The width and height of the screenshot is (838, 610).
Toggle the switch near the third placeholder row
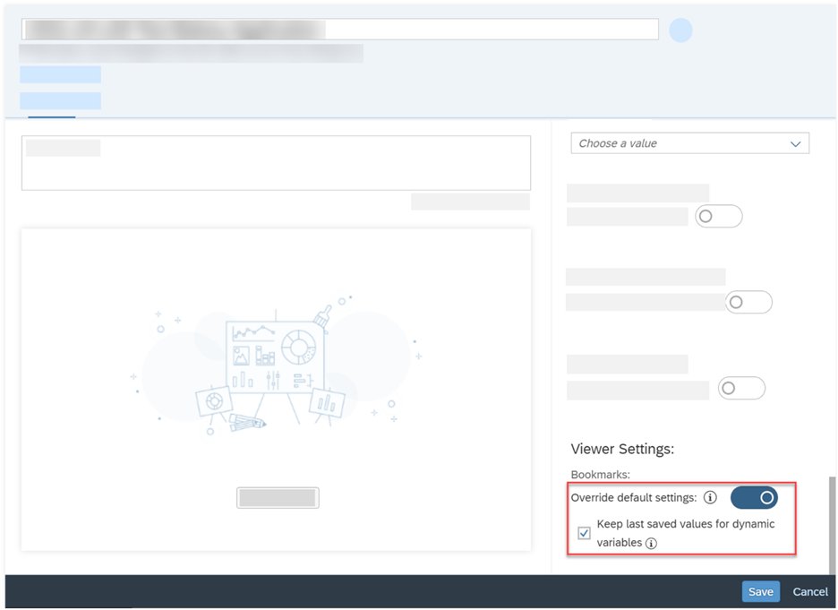pos(741,388)
